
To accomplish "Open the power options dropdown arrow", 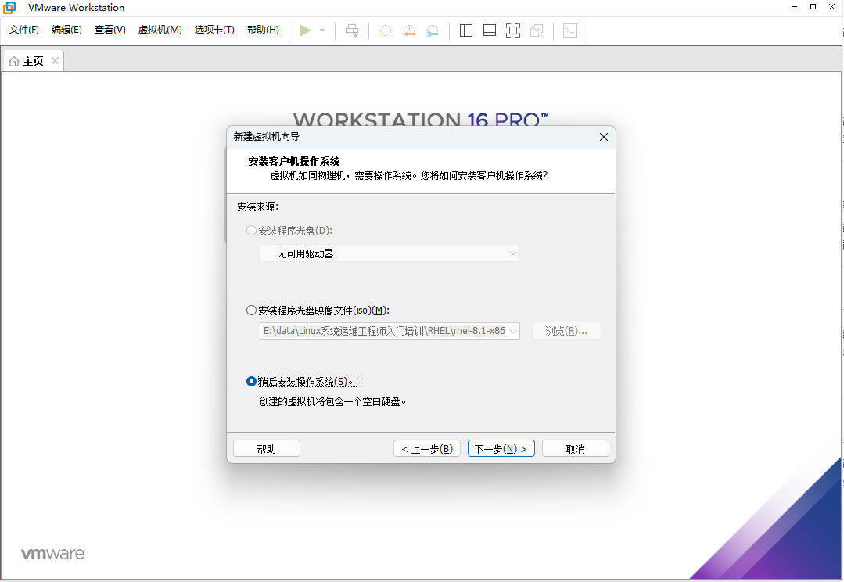I will (322, 31).
